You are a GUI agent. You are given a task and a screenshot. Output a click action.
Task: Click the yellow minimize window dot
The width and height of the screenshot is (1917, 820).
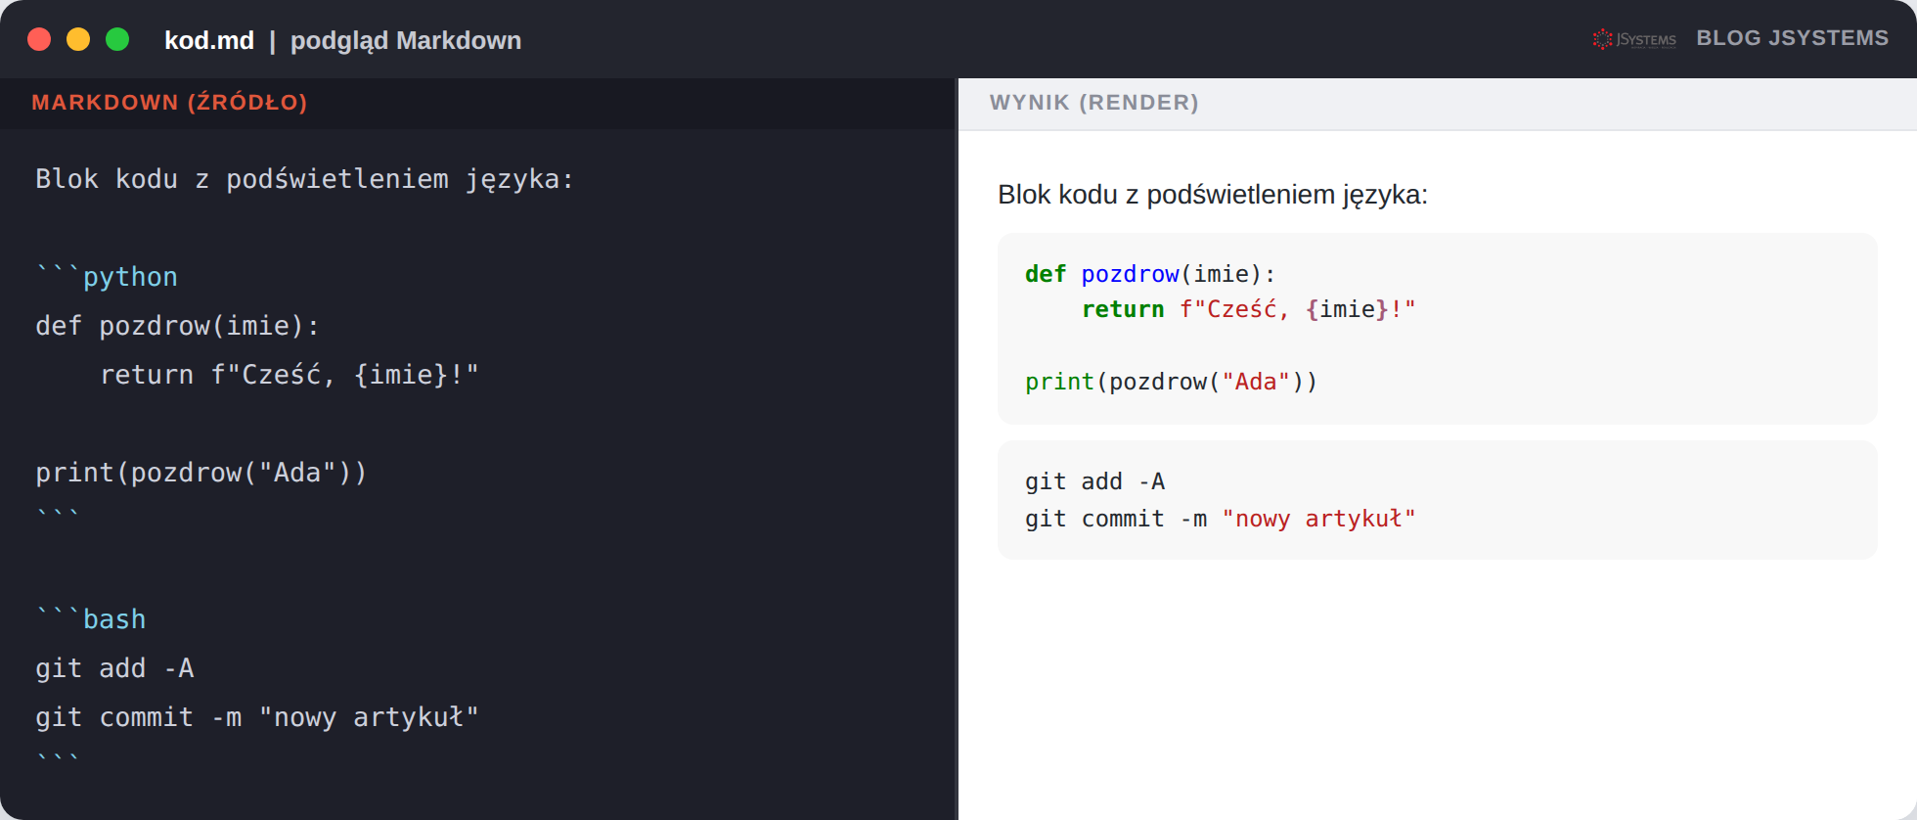tap(78, 39)
